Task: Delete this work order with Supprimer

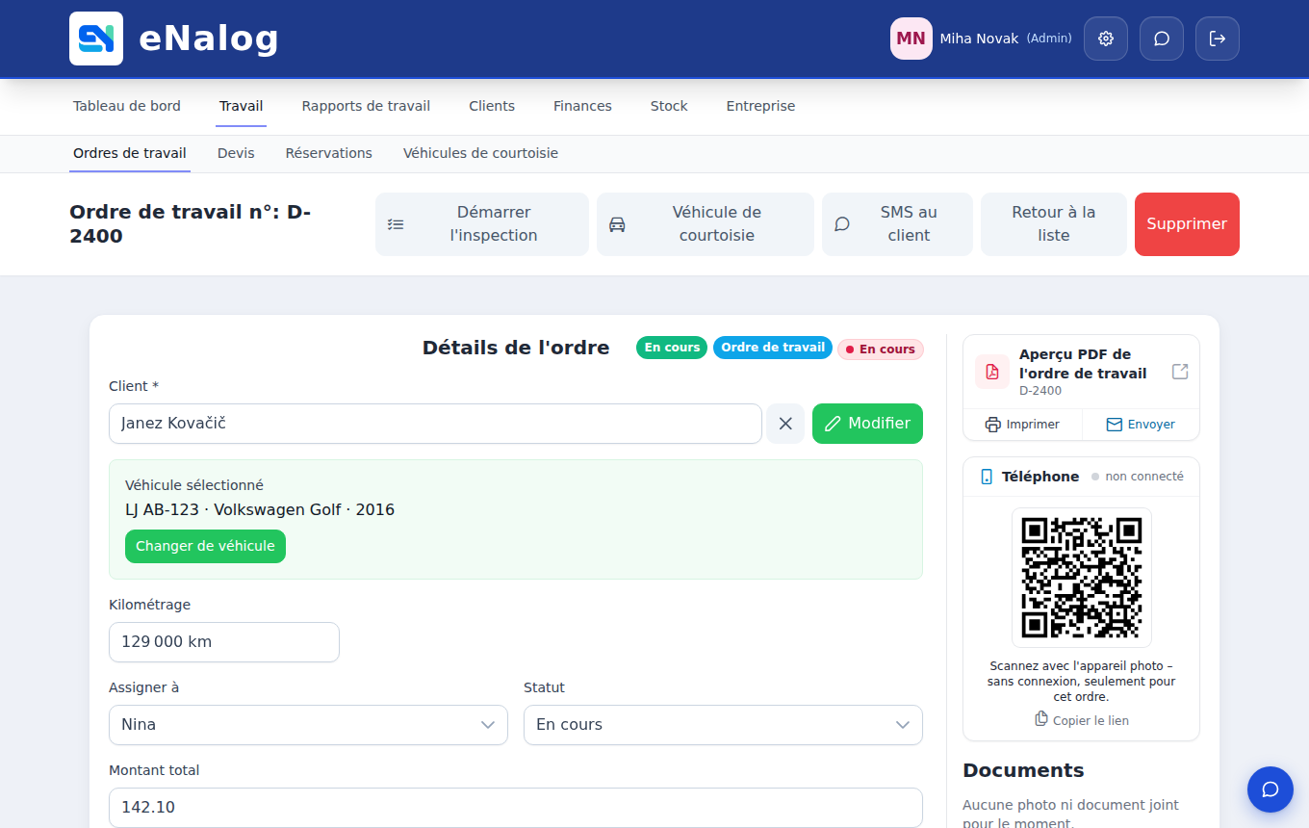Action: coord(1187,224)
